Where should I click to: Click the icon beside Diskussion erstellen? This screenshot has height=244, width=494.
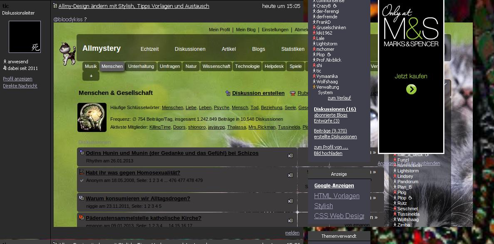pos(228,93)
